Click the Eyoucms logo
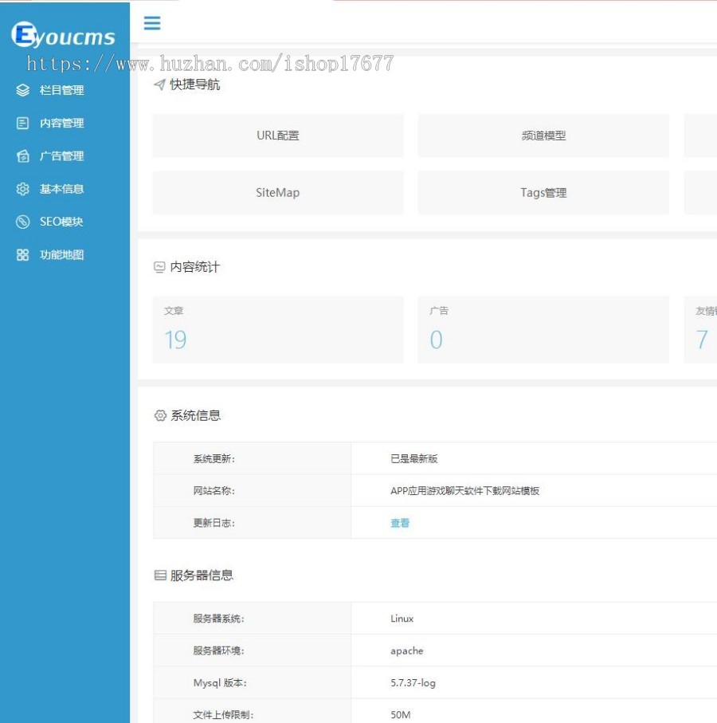This screenshot has height=723, width=717. click(x=63, y=35)
